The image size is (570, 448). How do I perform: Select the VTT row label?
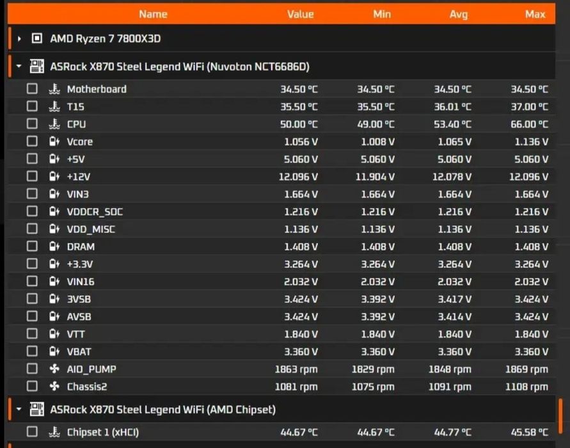tap(75, 334)
